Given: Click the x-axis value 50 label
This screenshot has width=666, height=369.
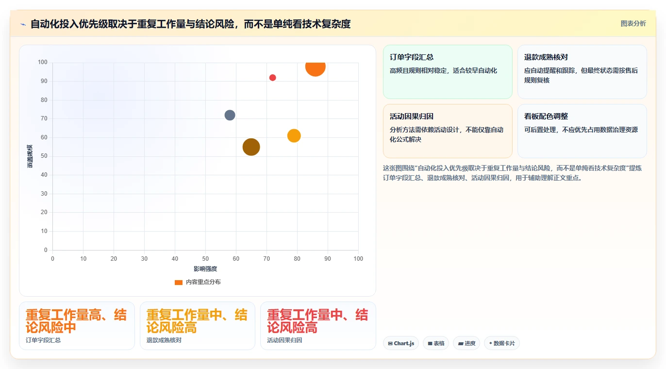Looking at the screenshot, I should [205, 259].
